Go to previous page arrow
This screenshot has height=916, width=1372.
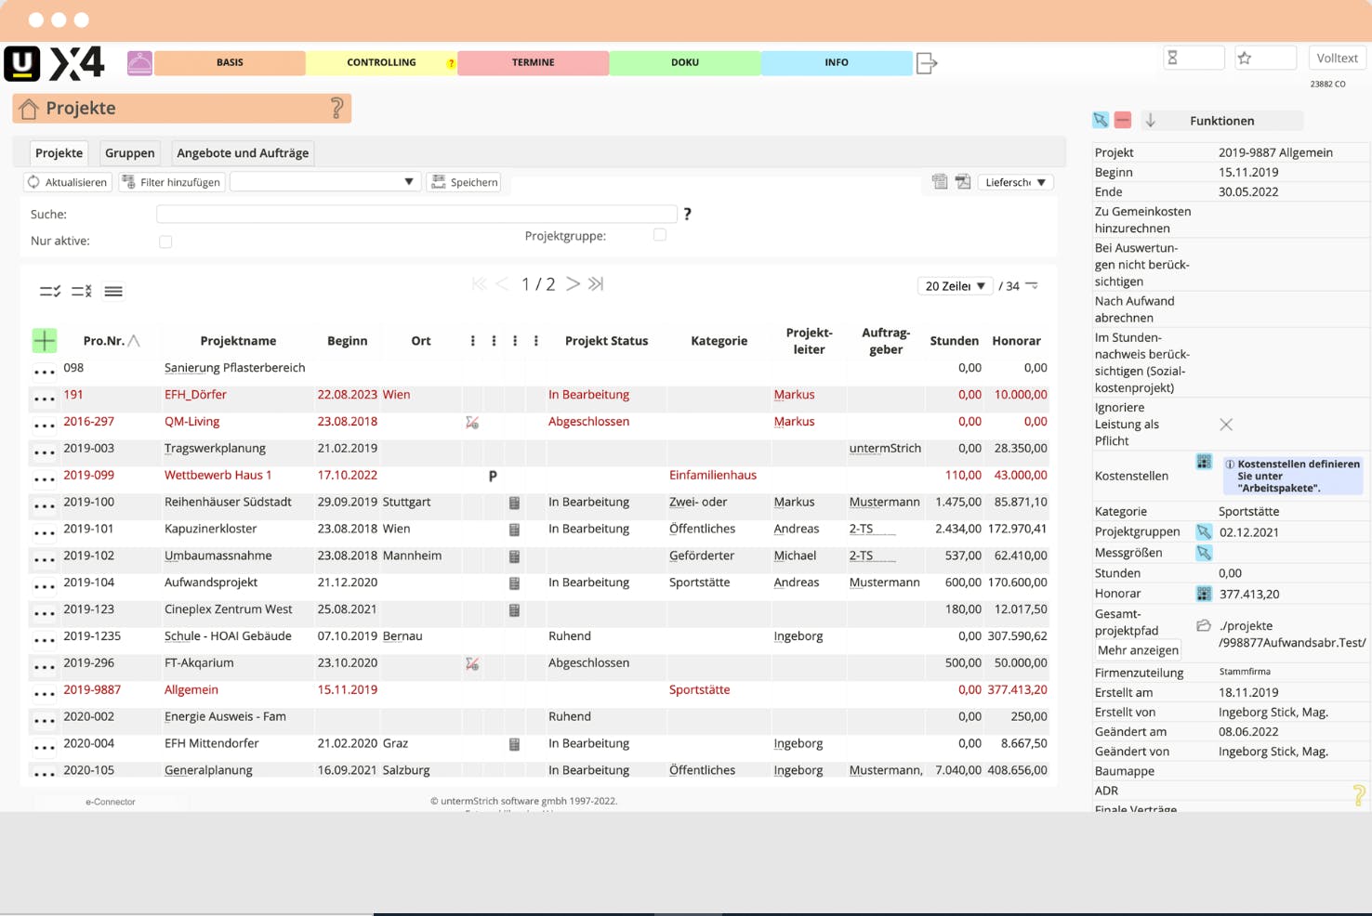(502, 284)
